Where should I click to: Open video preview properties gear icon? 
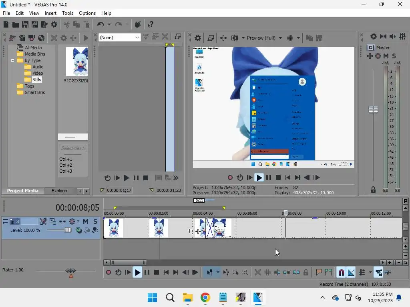coord(198,38)
